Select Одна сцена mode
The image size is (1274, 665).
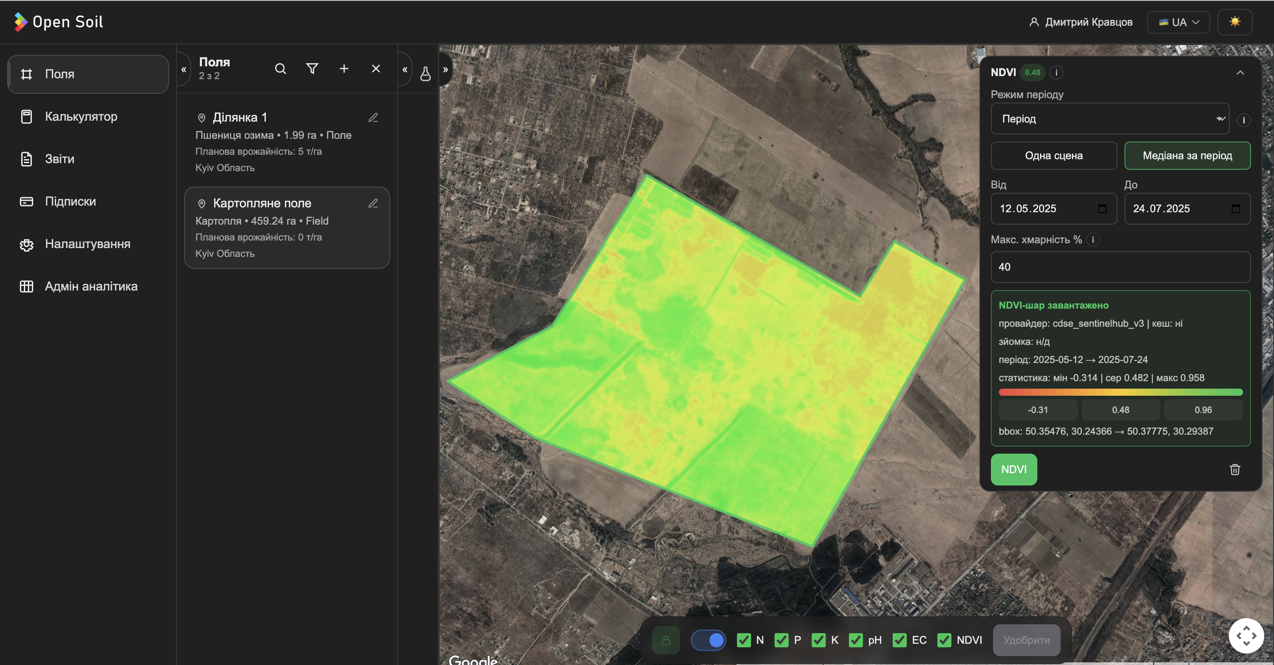(1053, 156)
